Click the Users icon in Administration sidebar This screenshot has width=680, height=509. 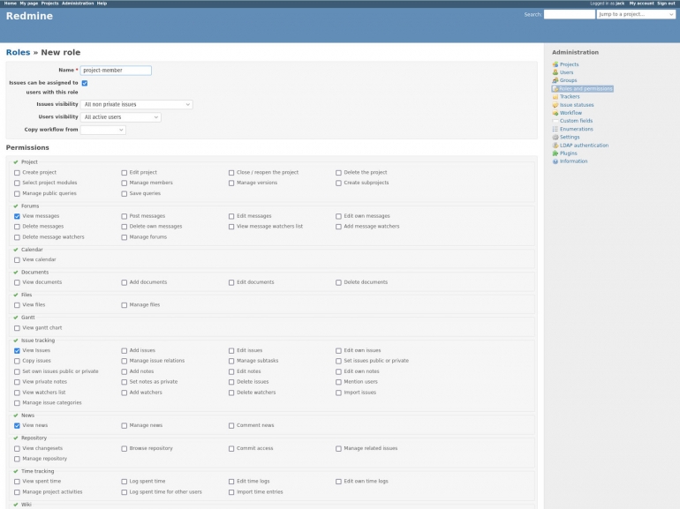click(x=555, y=72)
